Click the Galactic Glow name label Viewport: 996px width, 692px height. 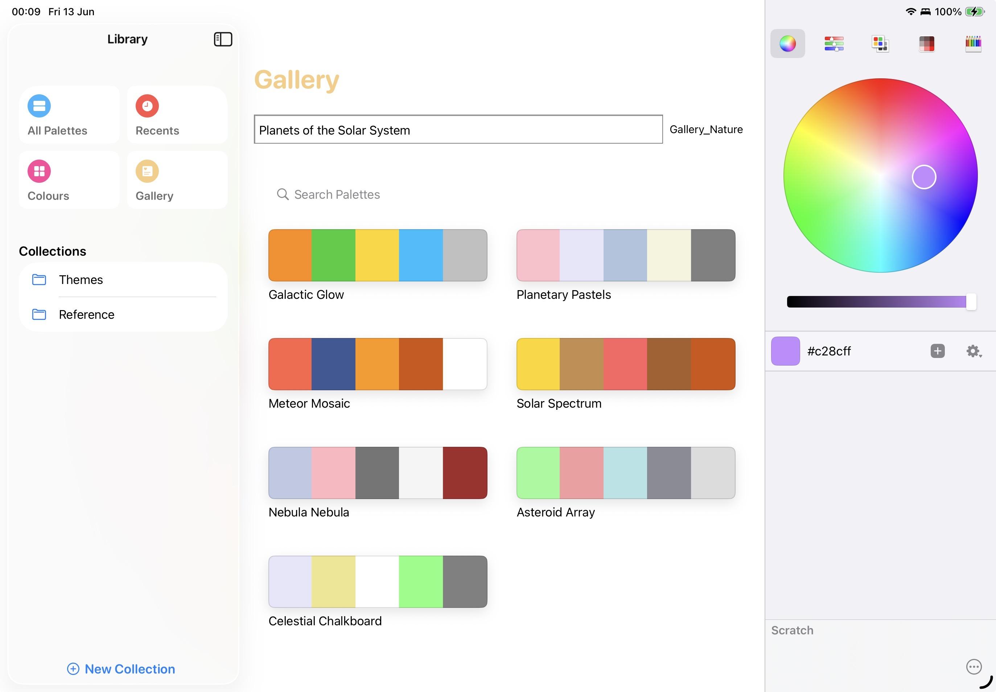306,295
